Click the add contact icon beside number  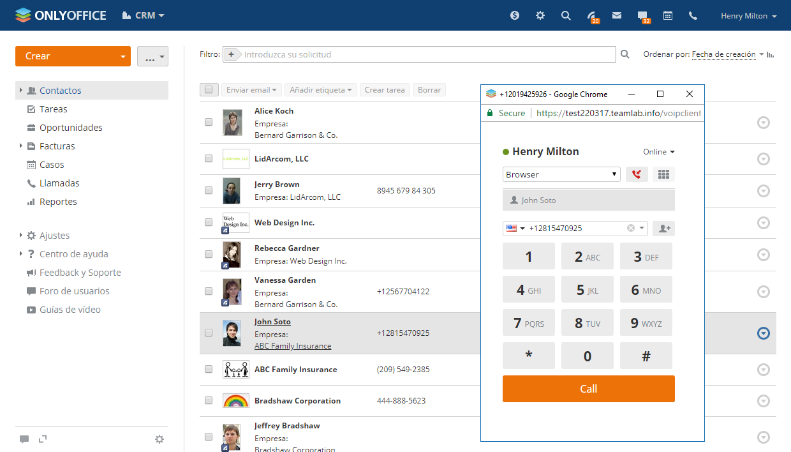click(x=663, y=229)
